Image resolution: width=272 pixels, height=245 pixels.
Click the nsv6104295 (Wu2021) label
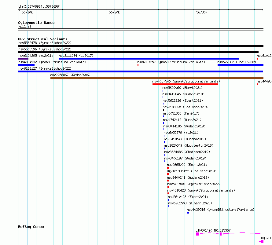pos(36,56)
